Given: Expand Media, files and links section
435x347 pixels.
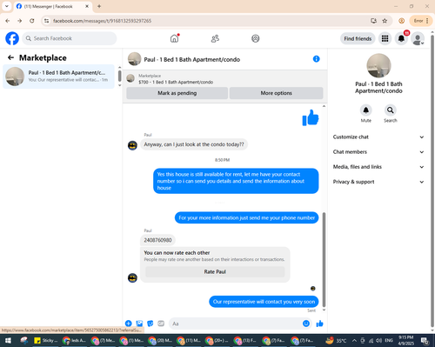Looking at the screenshot, I should click(x=378, y=167).
